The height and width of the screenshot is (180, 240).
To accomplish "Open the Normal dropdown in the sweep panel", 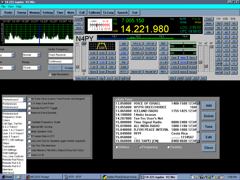I will [31, 55].
